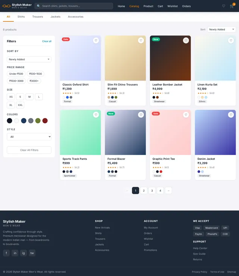Go to next page arrow in pagination
Viewport: 239px width, 276px height.
tap(168, 191)
